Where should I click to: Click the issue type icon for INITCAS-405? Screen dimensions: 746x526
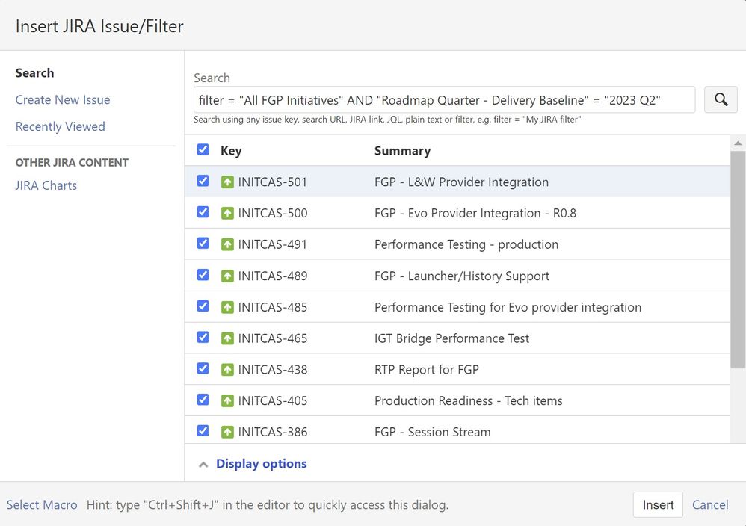(227, 400)
